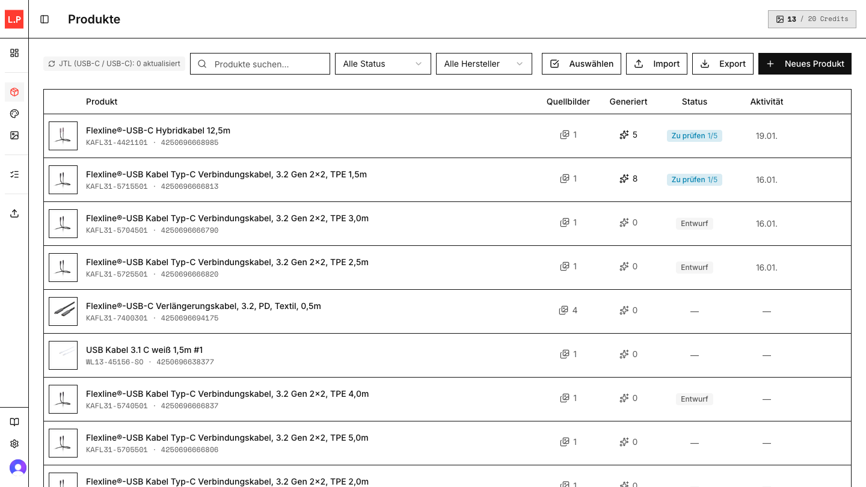Click SKU KAFL31-4421101
The image size is (866, 487).
[117, 143]
